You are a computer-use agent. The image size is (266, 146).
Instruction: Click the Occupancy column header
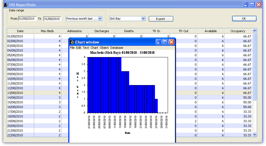(x=238, y=31)
